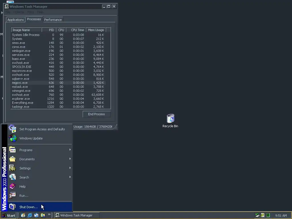Click the Start button
Screen dimensions: 292x219
pyautogui.click(x=9, y=216)
